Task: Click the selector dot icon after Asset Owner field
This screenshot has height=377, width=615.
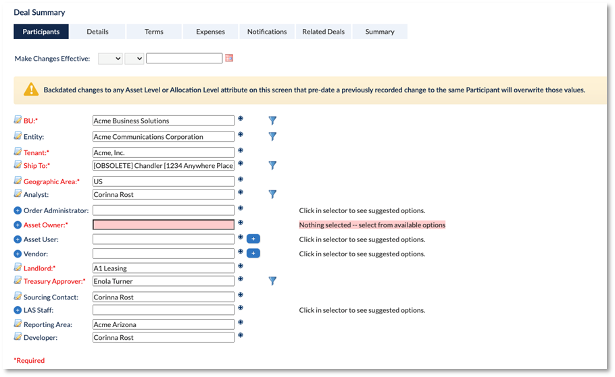Action: pos(241,223)
